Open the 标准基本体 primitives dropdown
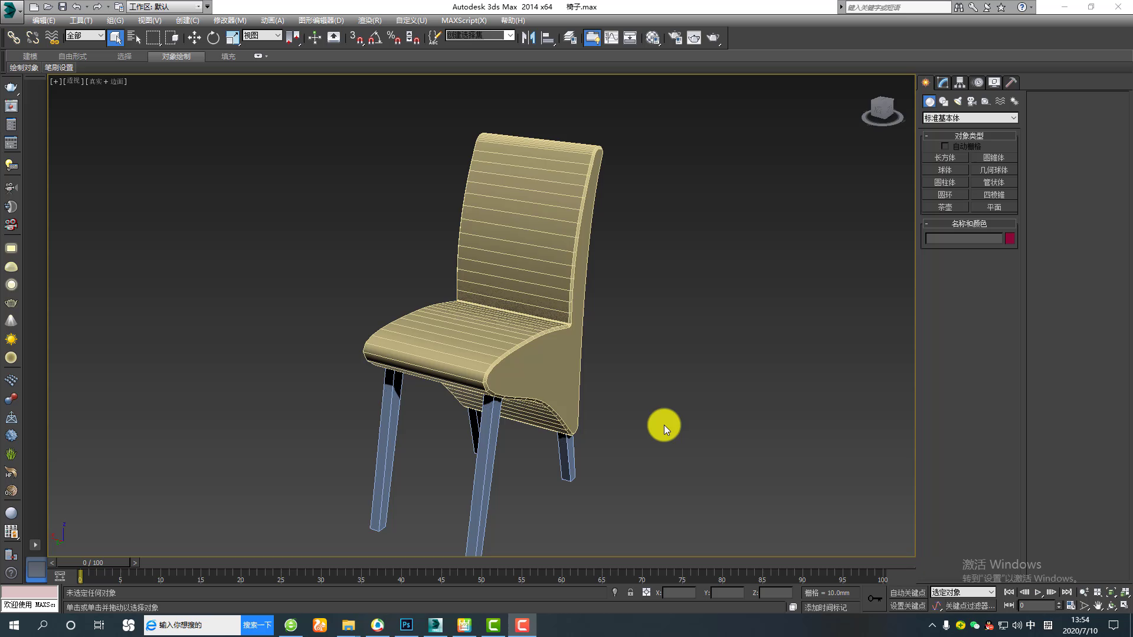Viewport: 1133px width, 637px height. point(970,118)
